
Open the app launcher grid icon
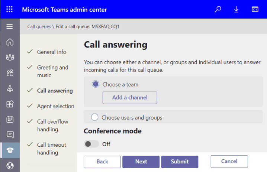coord(9,9)
